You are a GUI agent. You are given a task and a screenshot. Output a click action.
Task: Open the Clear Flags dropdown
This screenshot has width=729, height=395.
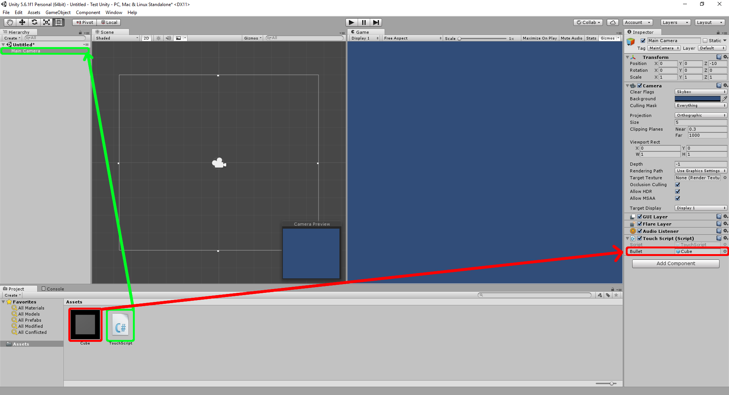[x=701, y=92]
